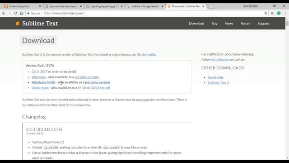This screenshot has width=289, height=163.
Task: Download the OS X version
Action: tap(35, 72)
